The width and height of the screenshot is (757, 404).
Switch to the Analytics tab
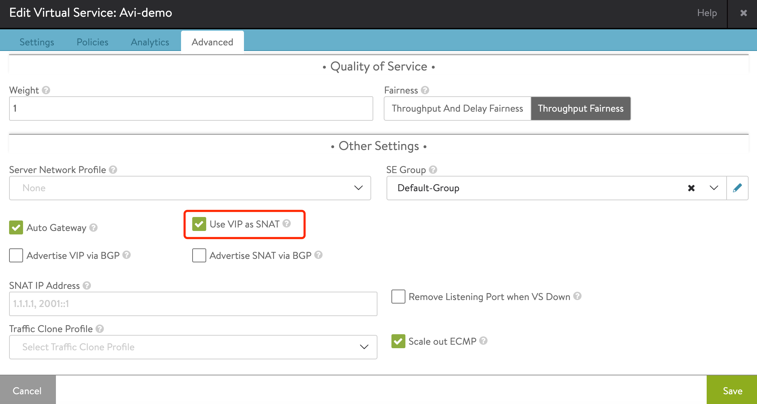pyautogui.click(x=150, y=42)
